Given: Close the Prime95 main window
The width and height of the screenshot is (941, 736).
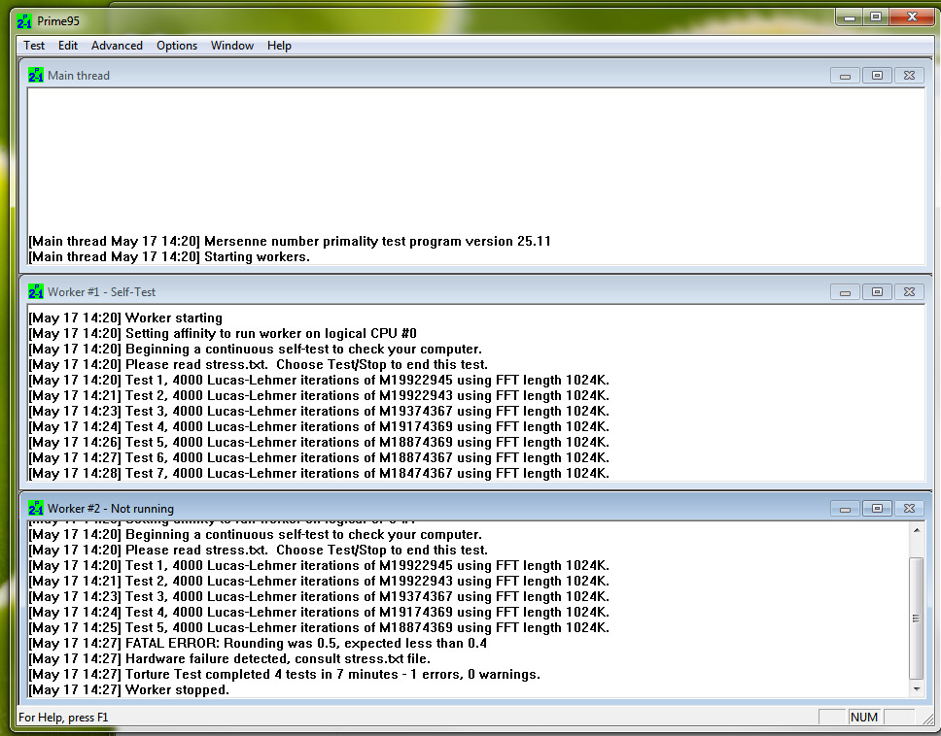Looking at the screenshot, I should pos(912,17).
